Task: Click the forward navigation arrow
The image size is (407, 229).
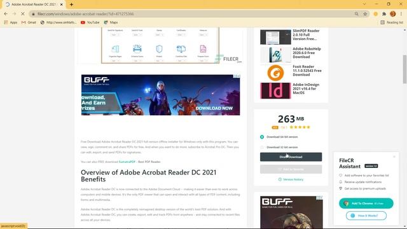Action: [14, 14]
